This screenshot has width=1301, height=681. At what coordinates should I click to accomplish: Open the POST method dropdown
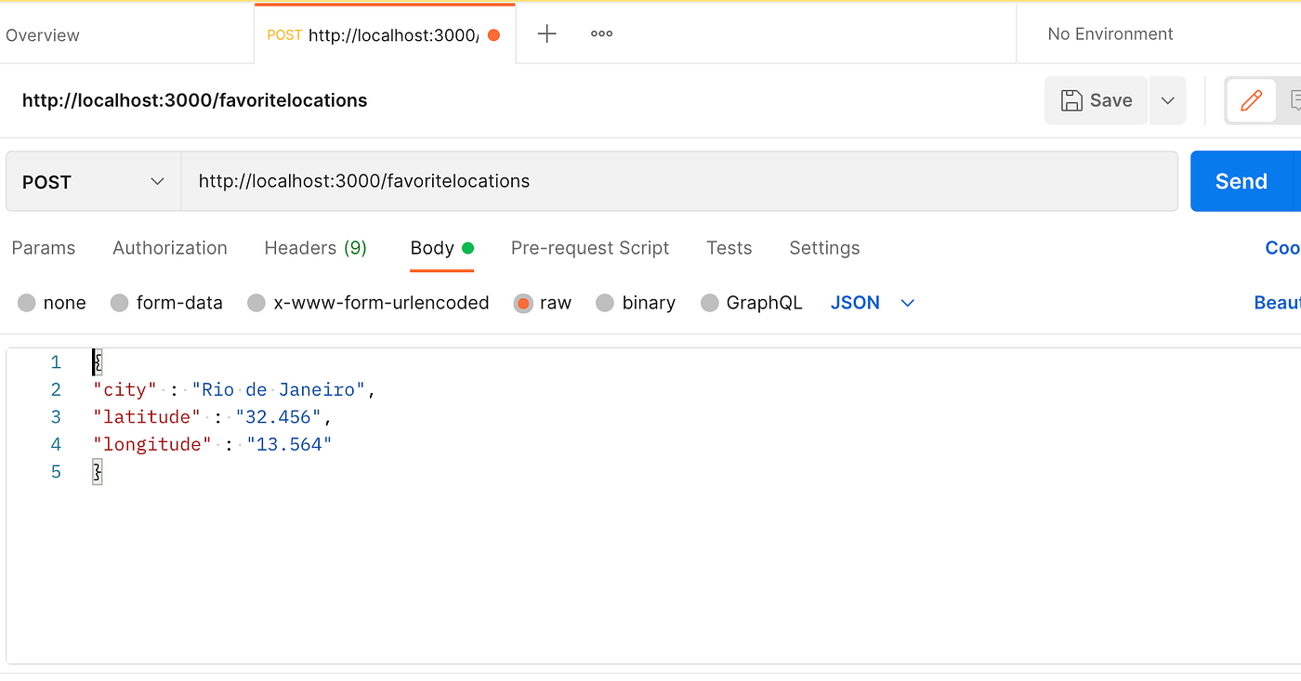pos(93,182)
